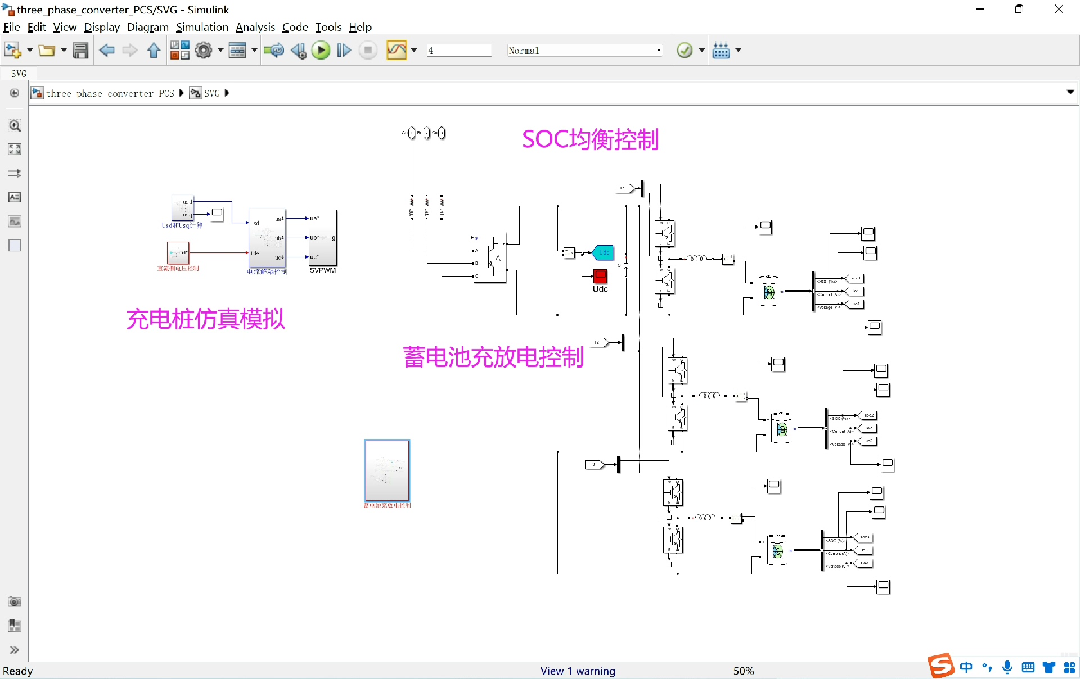Open the Library Browser
1080x679 pixels.
pos(179,51)
